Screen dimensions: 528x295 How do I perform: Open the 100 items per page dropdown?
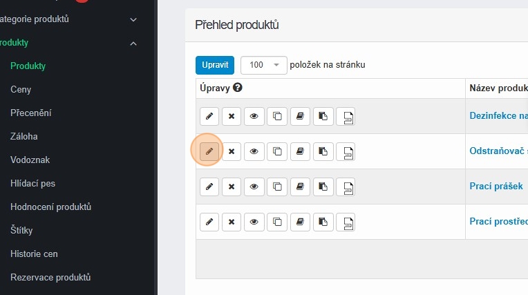click(264, 65)
